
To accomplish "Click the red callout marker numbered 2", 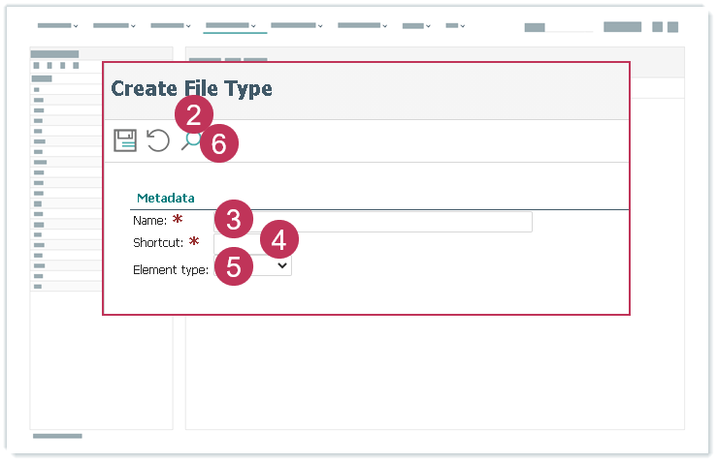I will pos(194,115).
